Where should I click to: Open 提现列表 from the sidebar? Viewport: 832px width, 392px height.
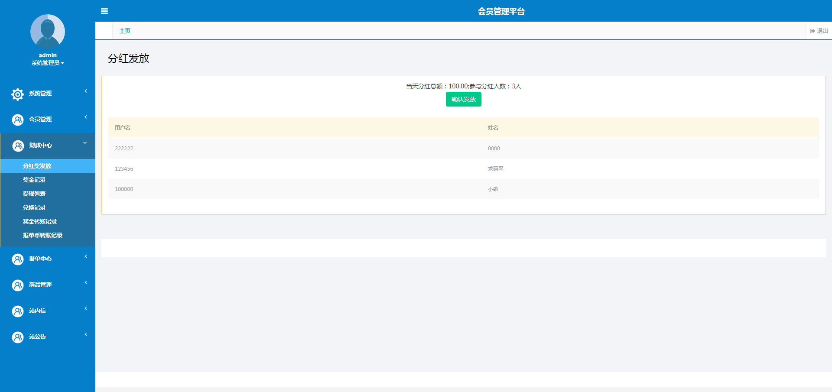pyautogui.click(x=34, y=194)
